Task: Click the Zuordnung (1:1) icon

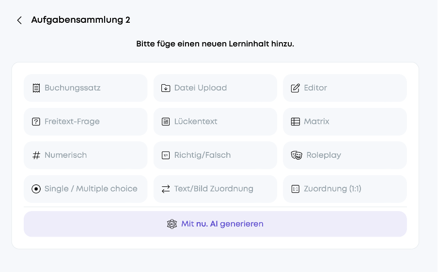Action: (x=295, y=189)
